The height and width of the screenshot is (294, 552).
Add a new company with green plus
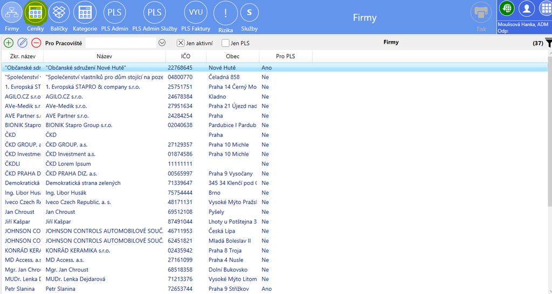9,43
